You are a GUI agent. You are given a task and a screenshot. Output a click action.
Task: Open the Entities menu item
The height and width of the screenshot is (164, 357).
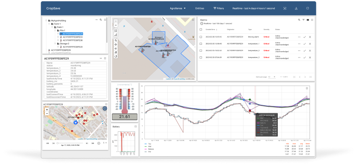199,8
